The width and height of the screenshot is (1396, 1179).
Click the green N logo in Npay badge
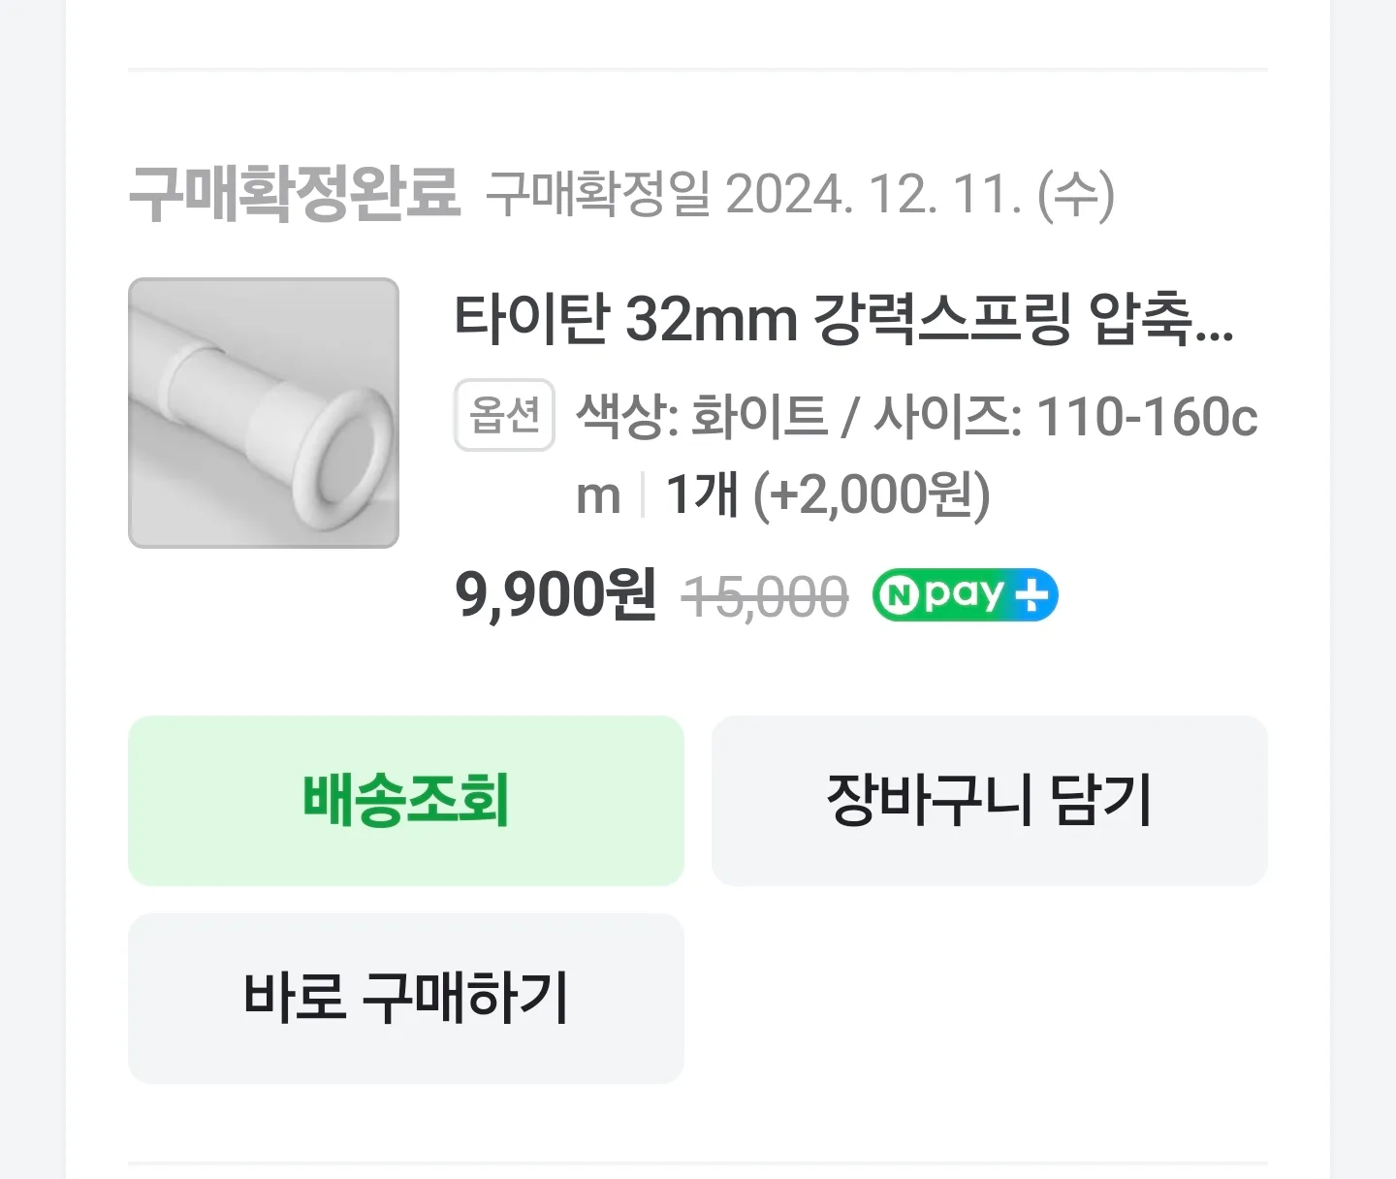[x=901, y=595]
